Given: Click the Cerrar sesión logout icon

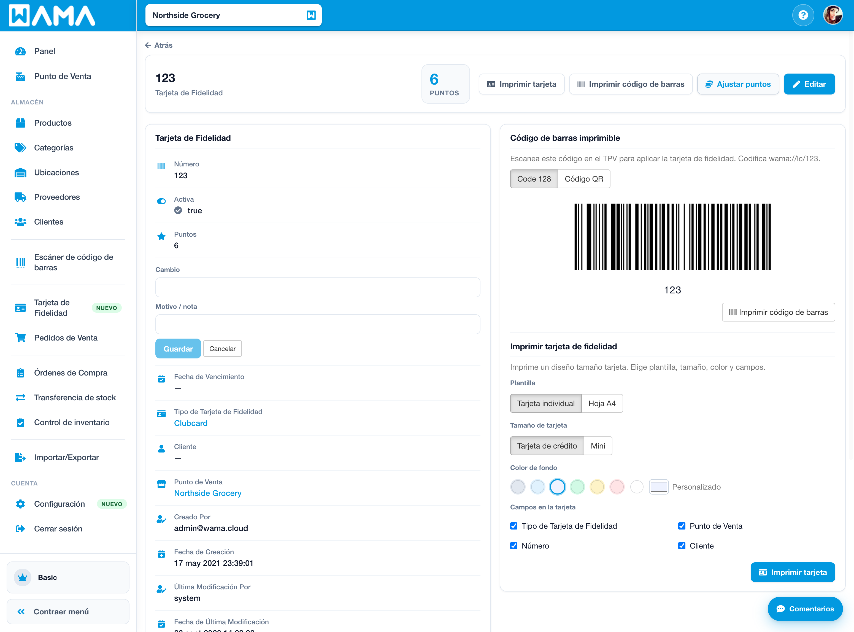Looking at the screenshot, I should pyautogui.click(x=20, y=529).
